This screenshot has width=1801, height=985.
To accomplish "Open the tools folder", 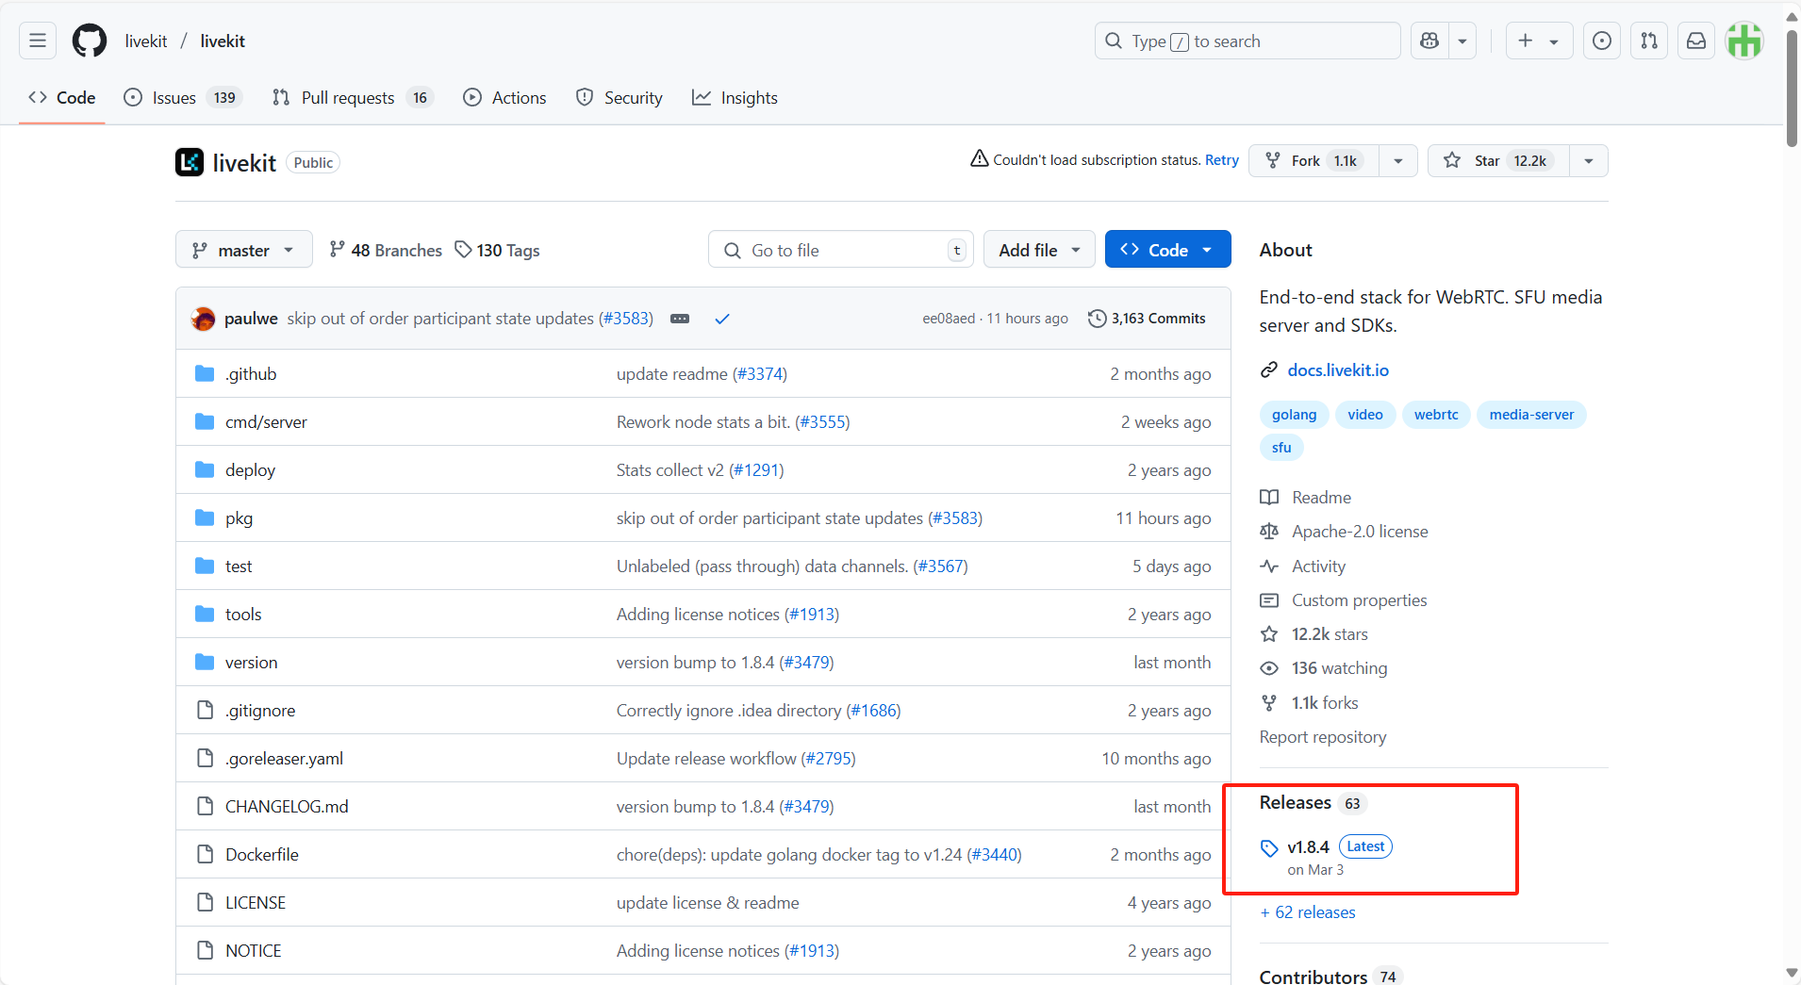I will point(243,615).
